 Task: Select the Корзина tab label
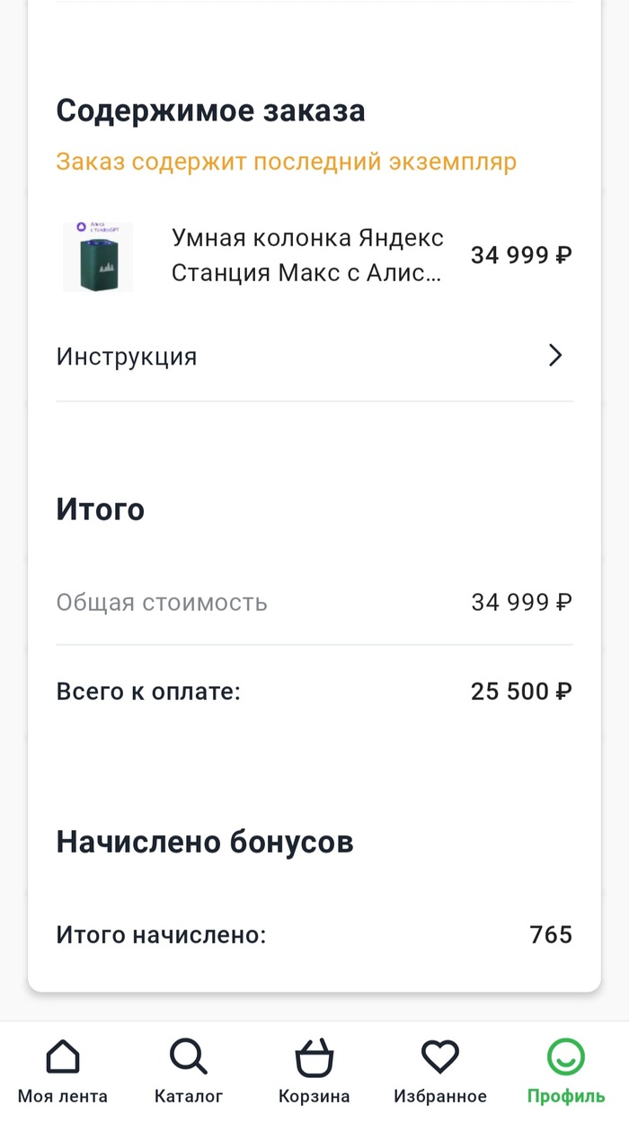[x=314, y=1096]
